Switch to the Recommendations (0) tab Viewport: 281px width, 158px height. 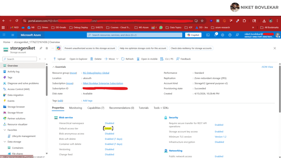coord(122,108)
